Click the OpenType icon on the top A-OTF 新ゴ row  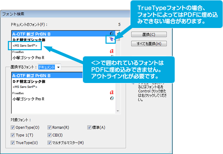tap(111, 34)
